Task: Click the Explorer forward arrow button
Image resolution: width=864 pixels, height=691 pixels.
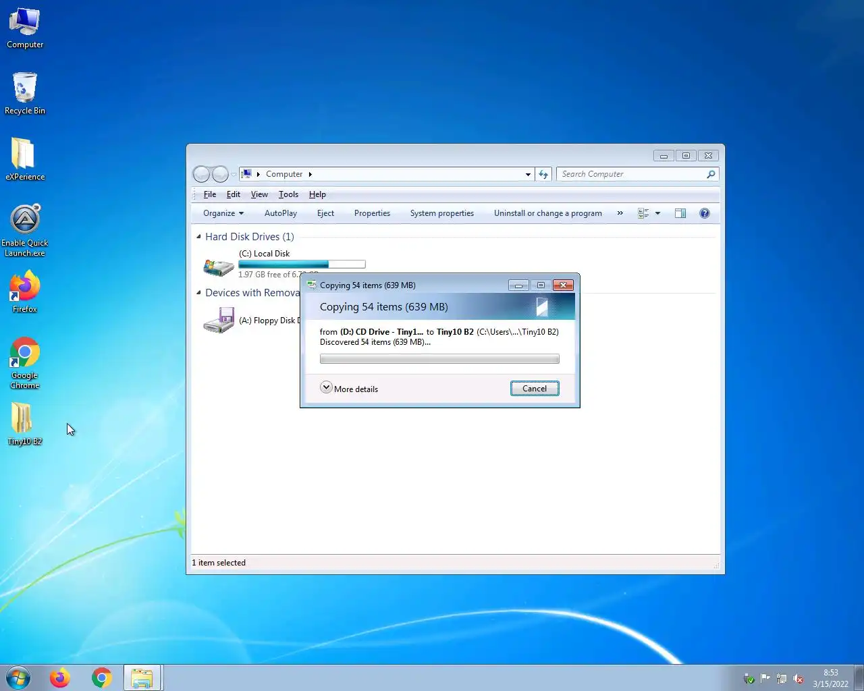Action: pos(220,174)
